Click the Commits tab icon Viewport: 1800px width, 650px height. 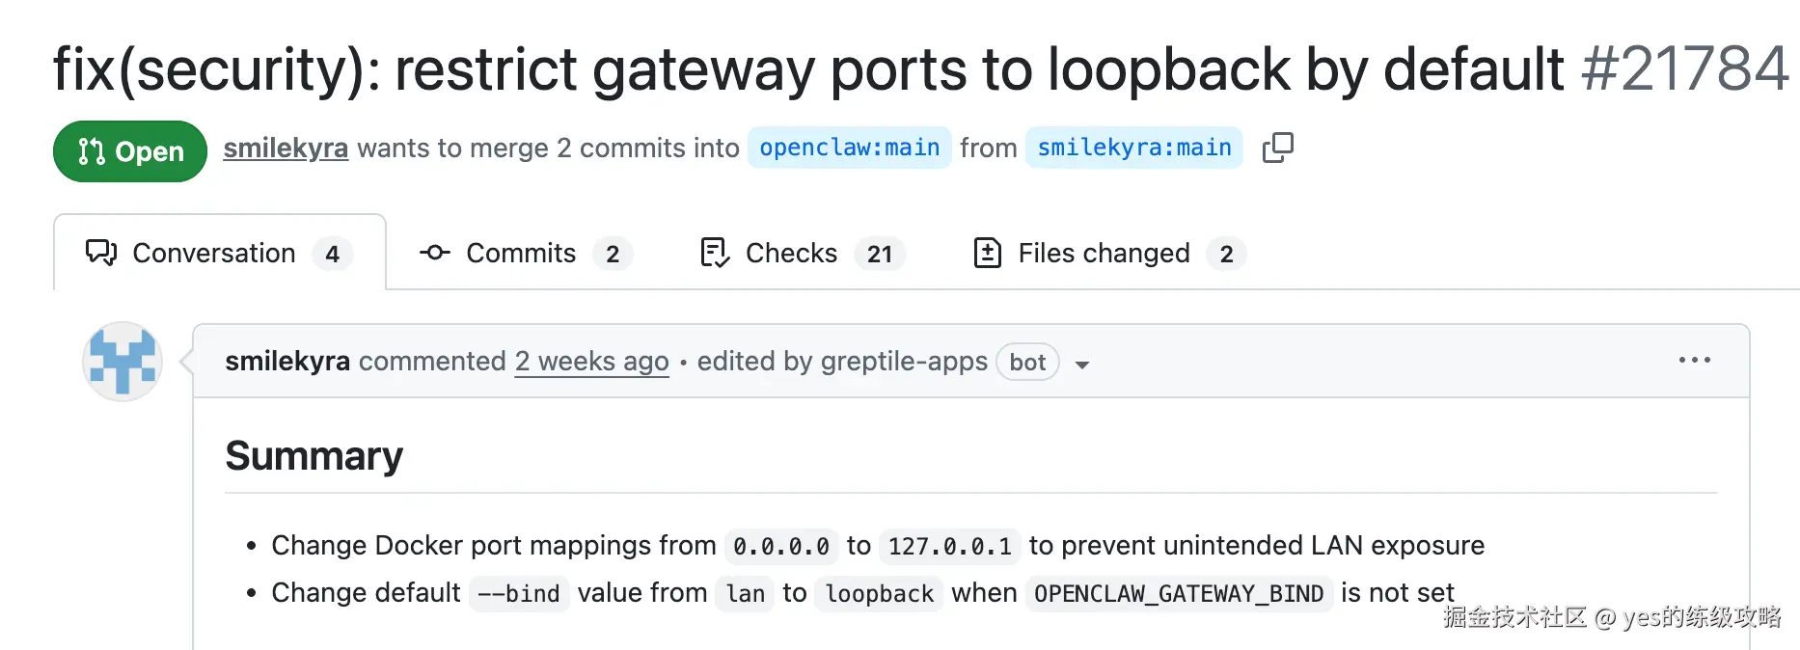pyautogui.click(x=435, y=253)
